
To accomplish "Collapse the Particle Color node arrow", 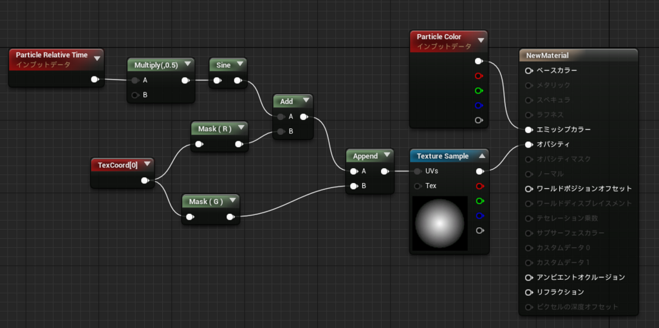I will (x=481, y=40).
